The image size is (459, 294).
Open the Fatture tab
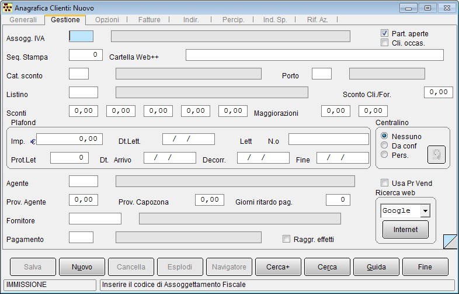149,20
